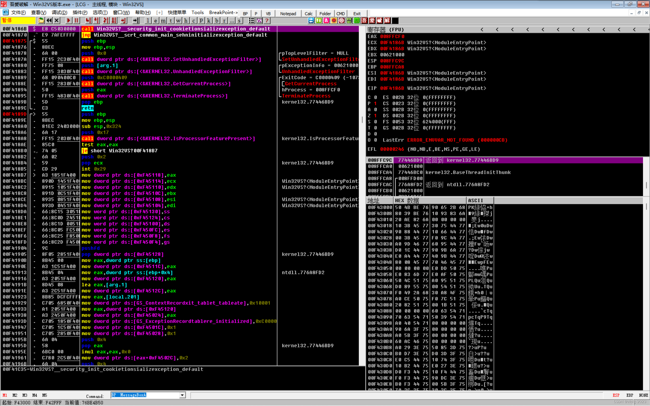Open the 选项(T) menu
Image resolution: width=650 pixels, height=406 pixels.
click(x=100, y=13)
